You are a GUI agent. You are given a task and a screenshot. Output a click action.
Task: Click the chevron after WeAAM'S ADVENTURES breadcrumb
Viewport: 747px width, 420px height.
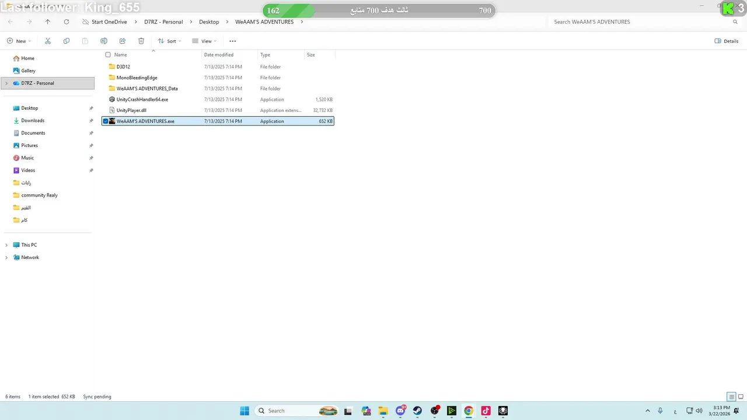[302, 22]
